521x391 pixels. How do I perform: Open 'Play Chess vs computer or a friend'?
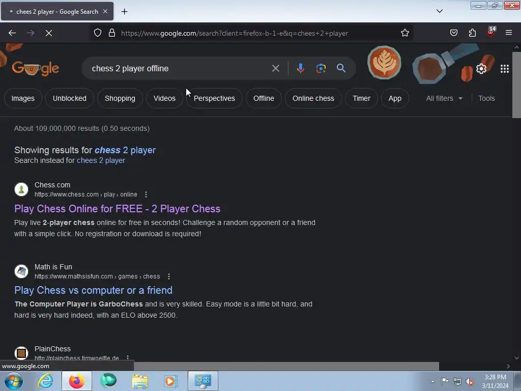(x=94, y=290)
